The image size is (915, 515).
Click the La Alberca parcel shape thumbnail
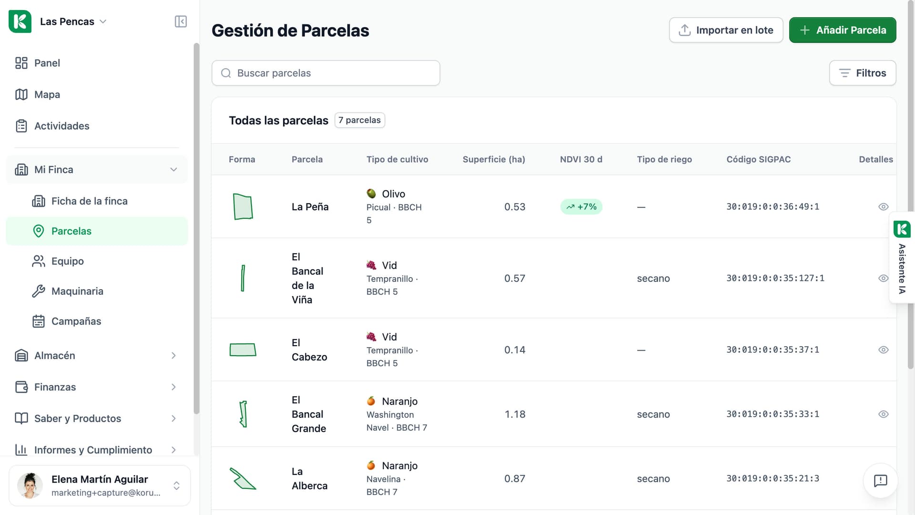(x=243, y=478)
